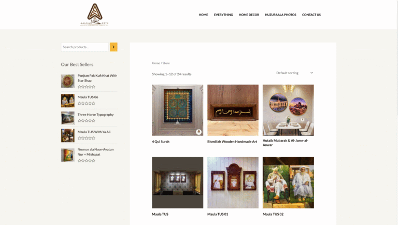Image resolution: width=398 pixels, height=225 pixels.
Task: Select the Three Horse Typography sidebar thumbnail
Action: click(x=68, y=118)
